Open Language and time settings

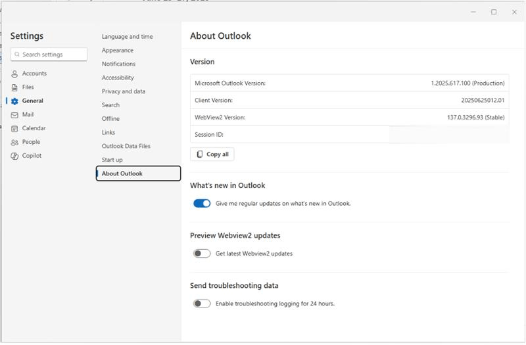(127, 37)
